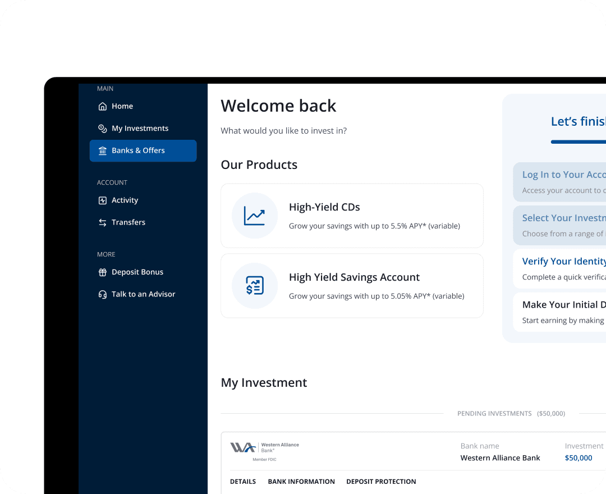This screenshot has height=494, width=606.
Task: Open the My Investments menu item
Action: coord(140,129)
